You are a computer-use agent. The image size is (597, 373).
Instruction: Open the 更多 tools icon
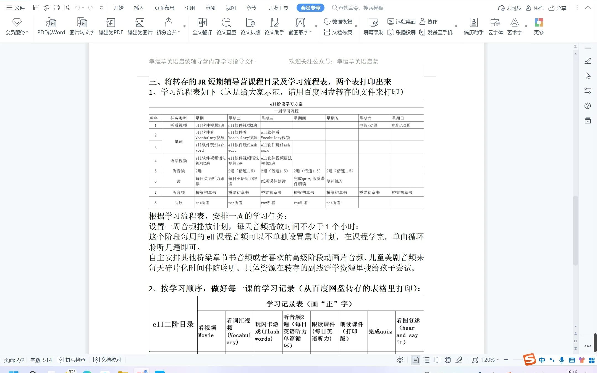pos(539,27)
